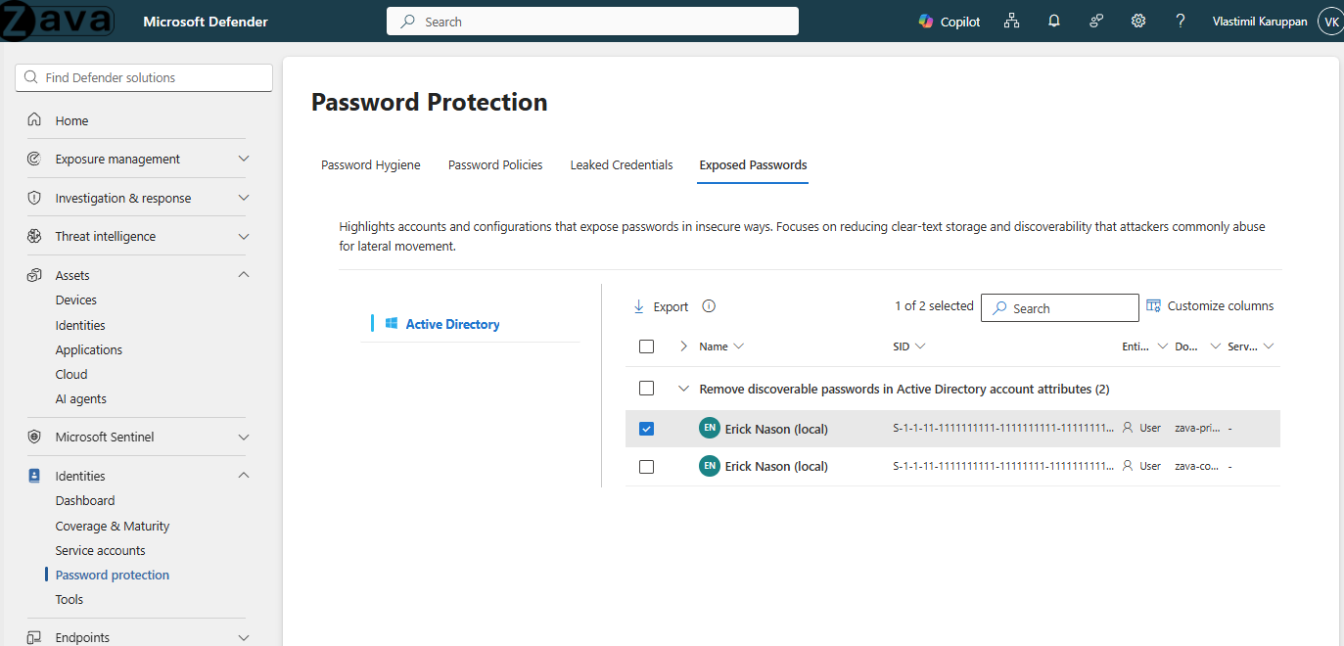Image resolution: width=1344 pixels, height=646 pixels.
Task: Open Identities under Assets
Action: 80,325
